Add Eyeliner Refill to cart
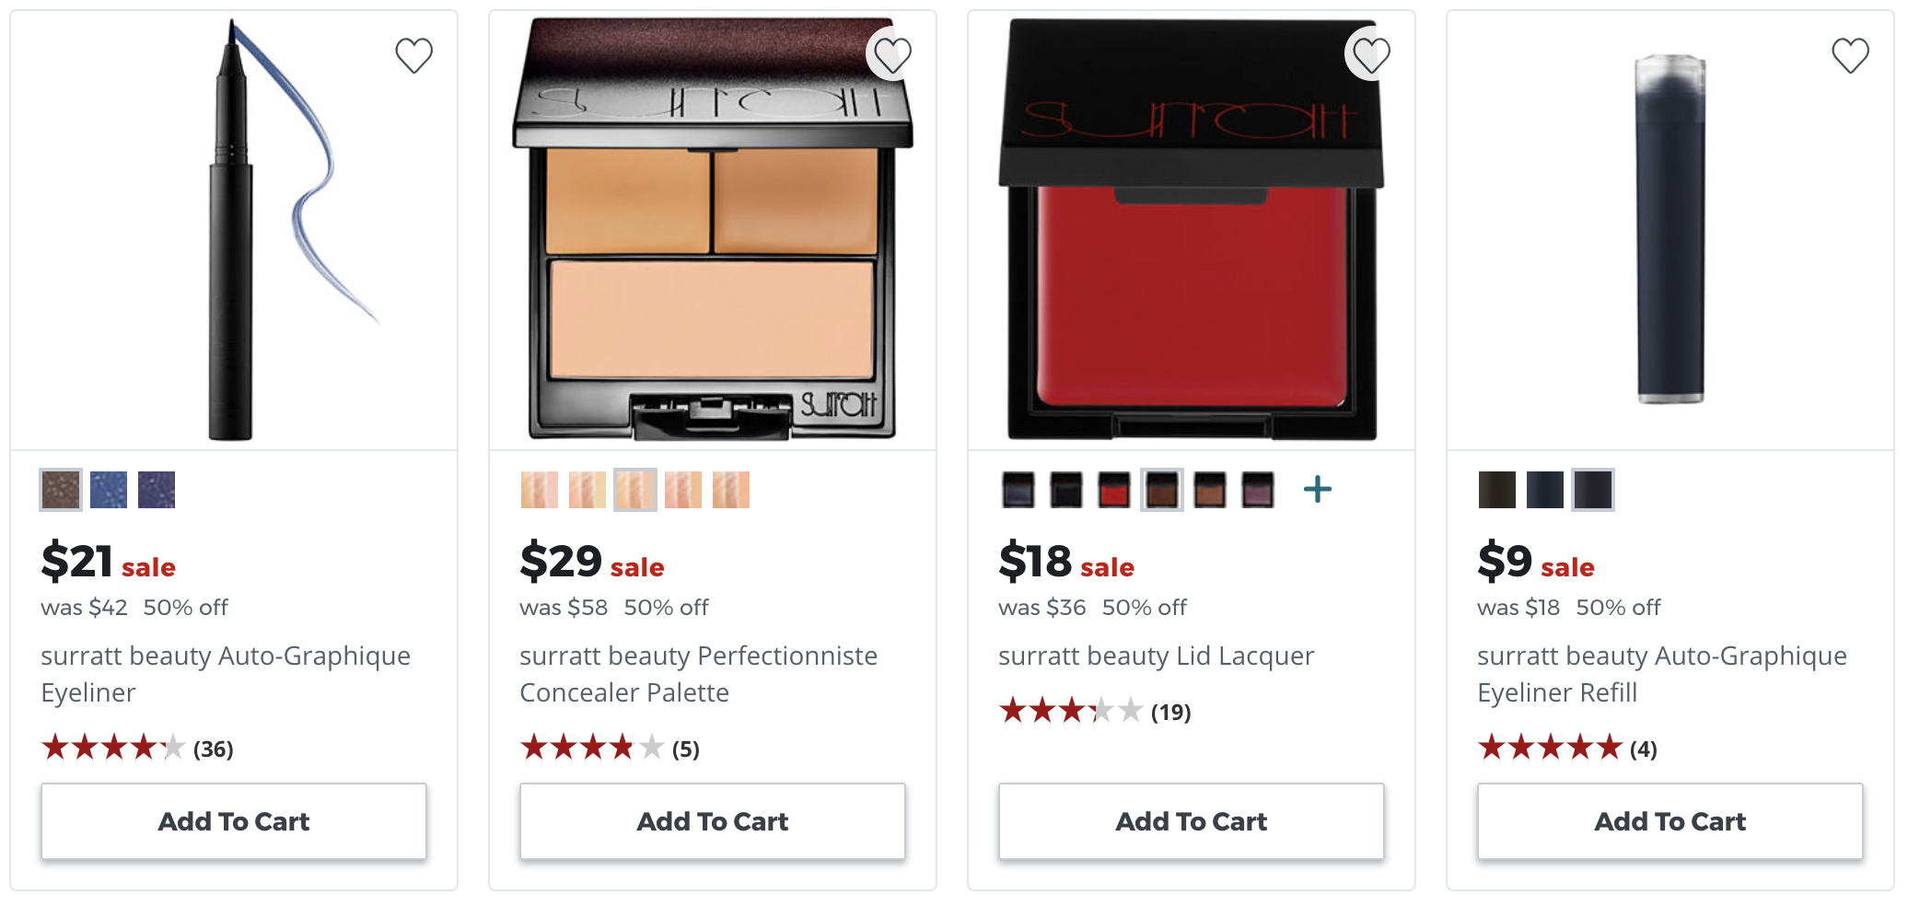 [1670, 821]
